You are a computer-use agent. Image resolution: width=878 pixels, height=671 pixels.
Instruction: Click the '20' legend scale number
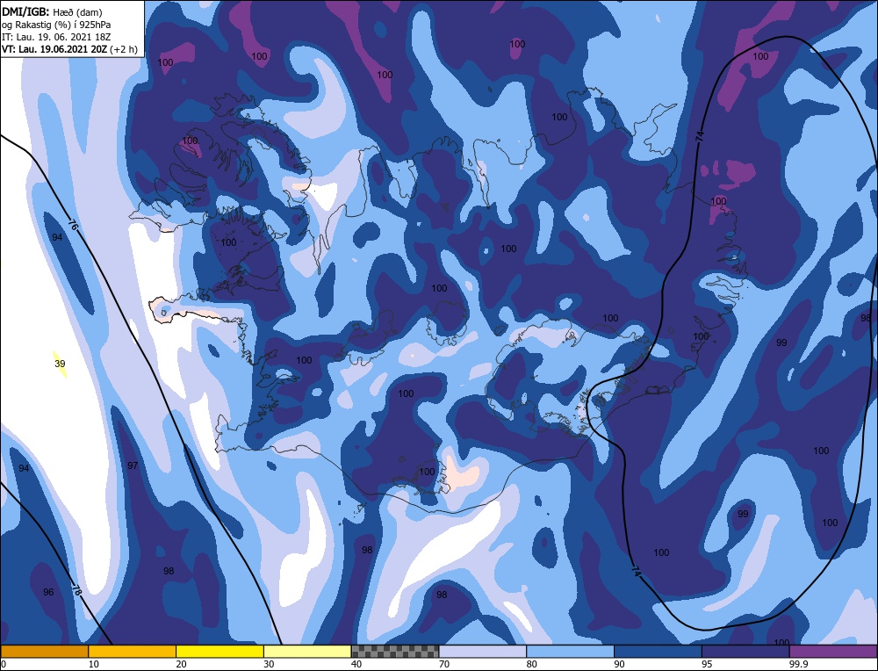pos(182,664)
